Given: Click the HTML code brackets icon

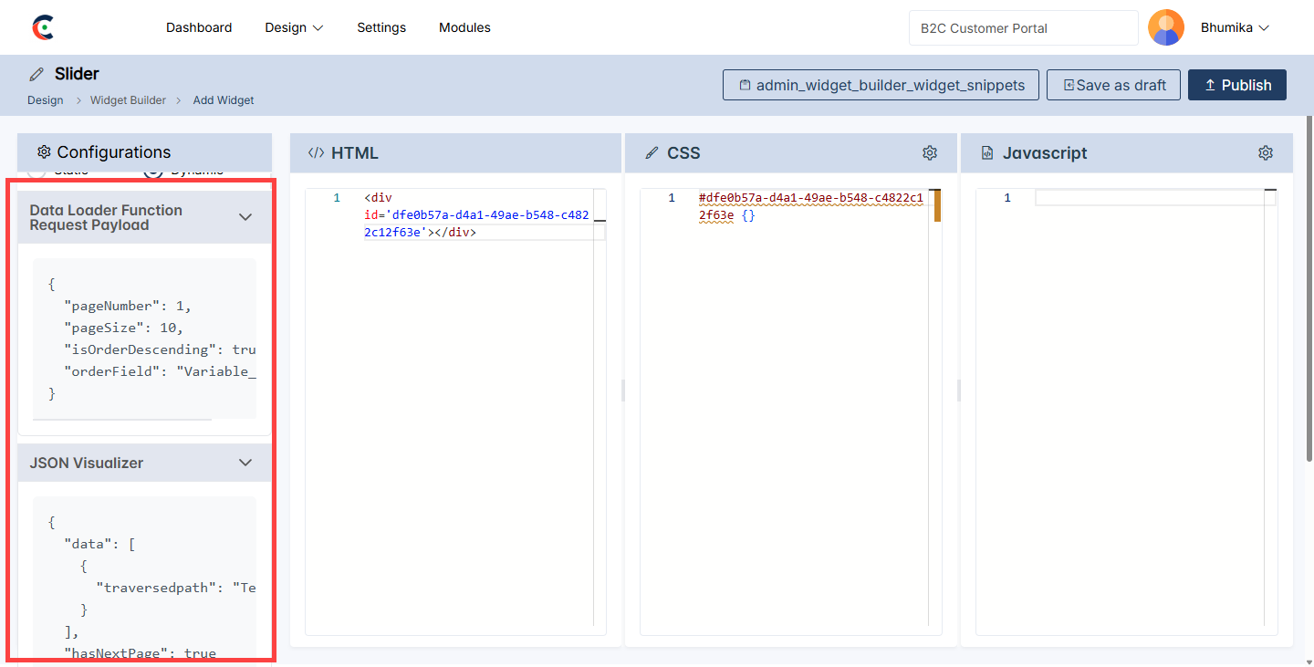Looking at the screenshot, I should coord(316,153).
